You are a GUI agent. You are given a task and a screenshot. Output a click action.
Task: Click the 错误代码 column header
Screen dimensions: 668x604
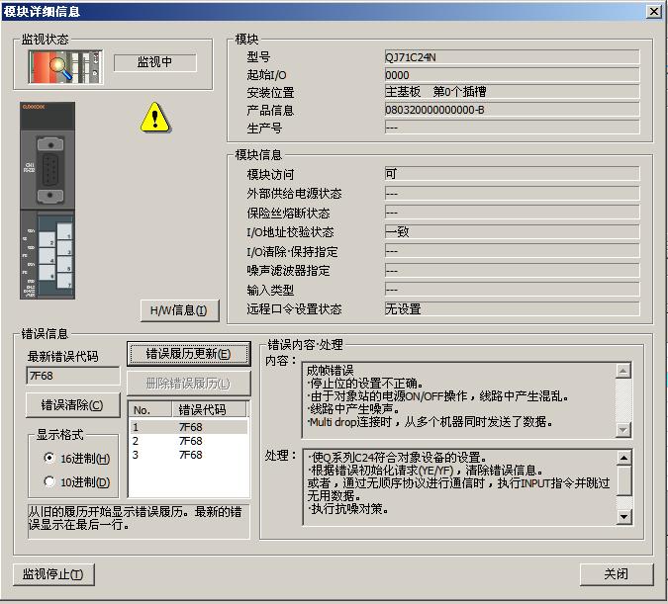click(209, 410)
